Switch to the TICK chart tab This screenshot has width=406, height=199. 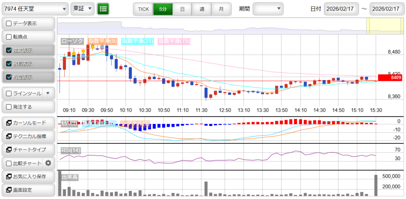[x=143, y=8]
